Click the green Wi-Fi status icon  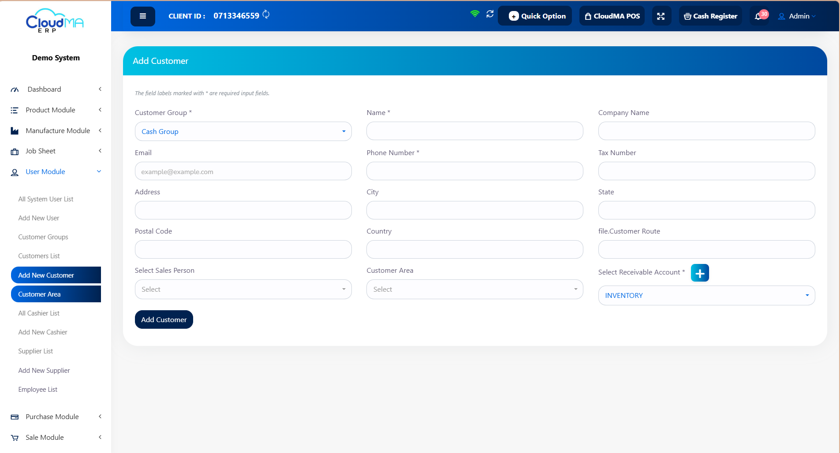(x=474, y=14)
